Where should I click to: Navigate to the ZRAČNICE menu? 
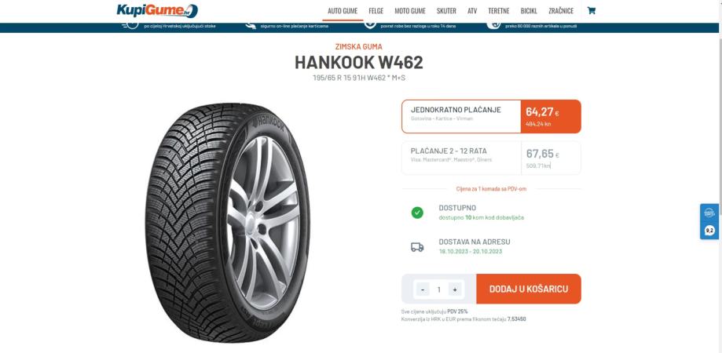point(561,10)
